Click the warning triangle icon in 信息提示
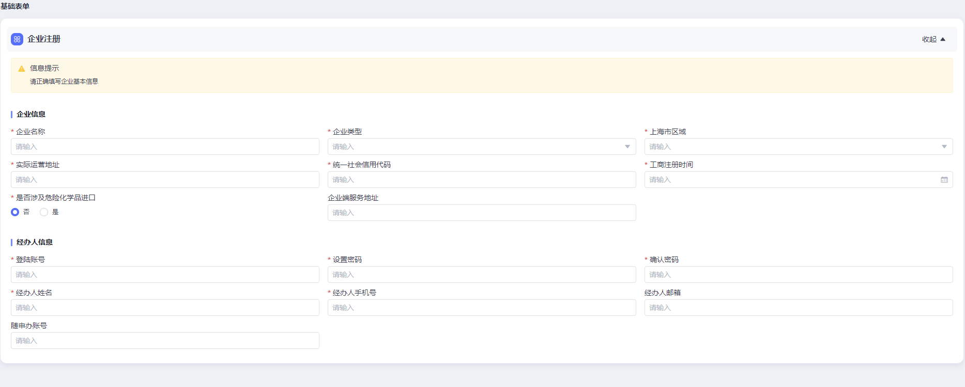The width and height of the screenshot is (965, 387). click(x=22, y=69)
